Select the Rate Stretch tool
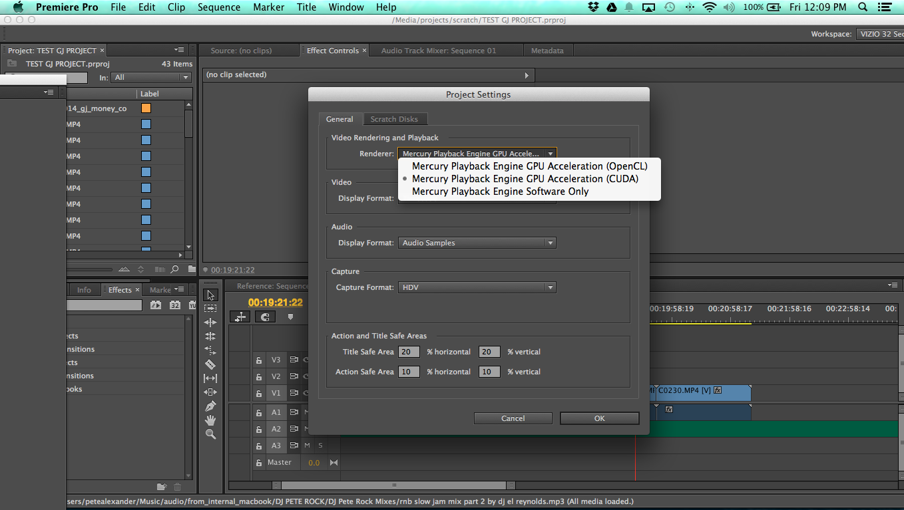The height and width of the screenshot is (510, 904). click(210, 350)
